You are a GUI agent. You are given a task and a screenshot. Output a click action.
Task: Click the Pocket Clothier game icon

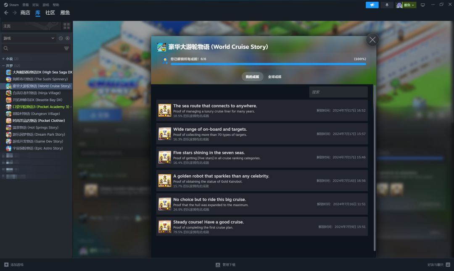pyautogui.click(x=9, y=121)
